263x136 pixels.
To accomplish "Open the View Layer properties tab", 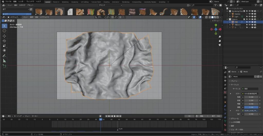I will click(225, 85).
